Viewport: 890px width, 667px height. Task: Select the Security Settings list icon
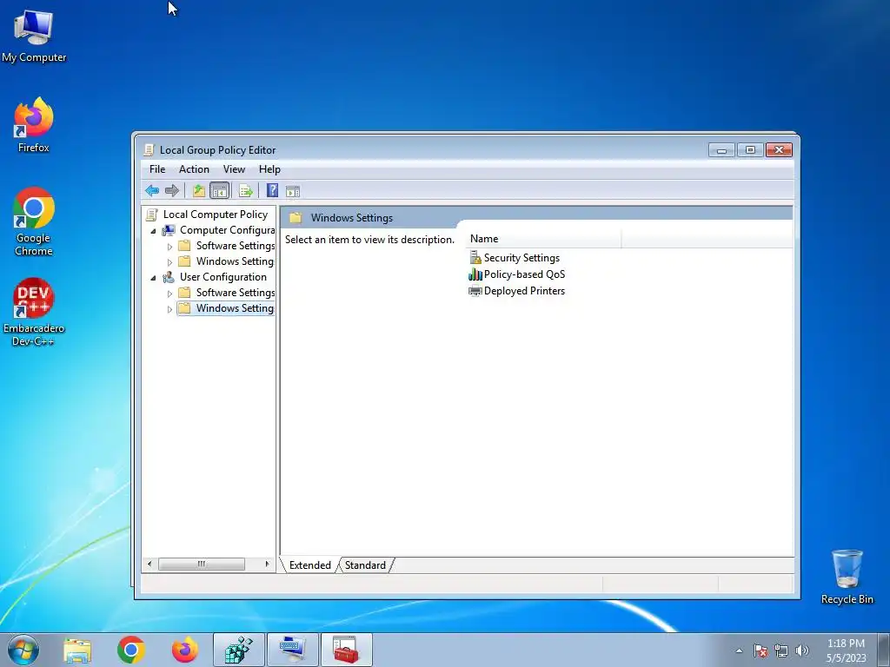(475, 257)
